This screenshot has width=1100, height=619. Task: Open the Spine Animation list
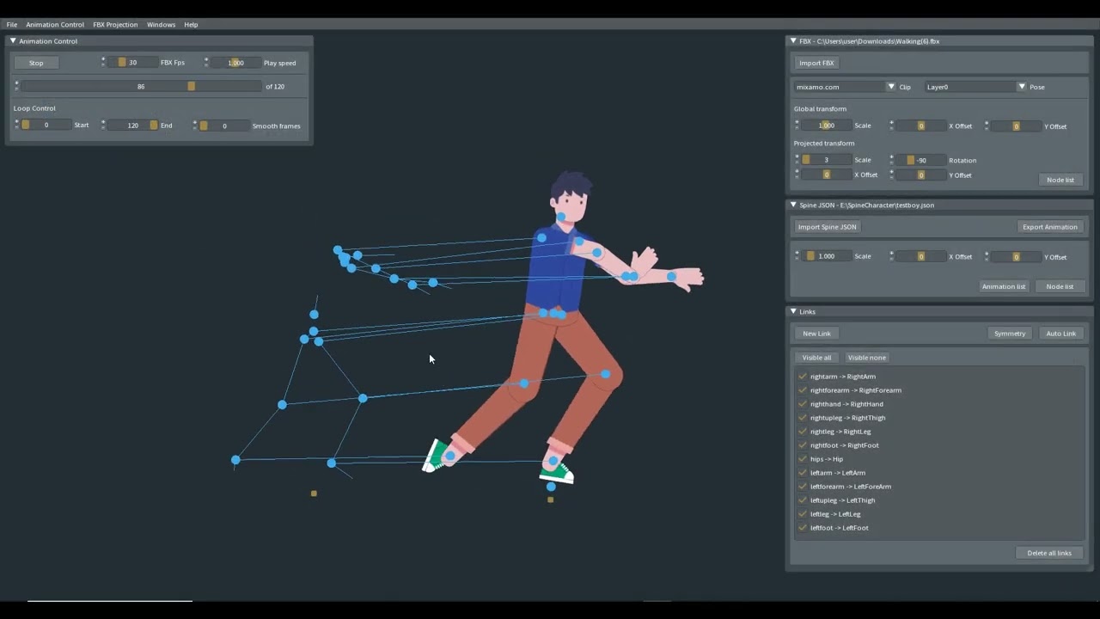[1004, 286]
